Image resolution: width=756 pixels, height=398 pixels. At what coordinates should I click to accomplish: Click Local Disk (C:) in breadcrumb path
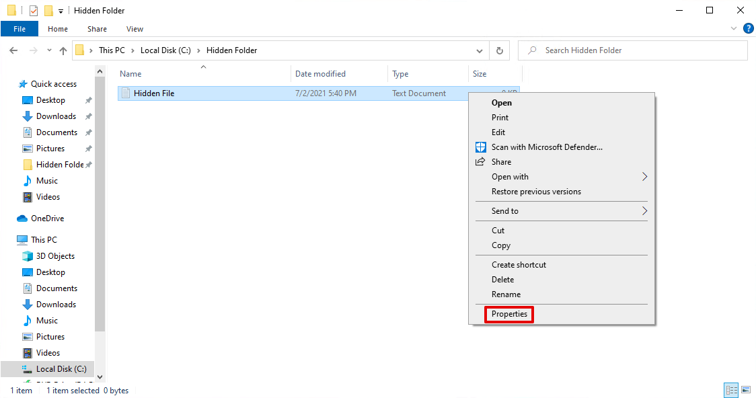click(x=165, y=50)
